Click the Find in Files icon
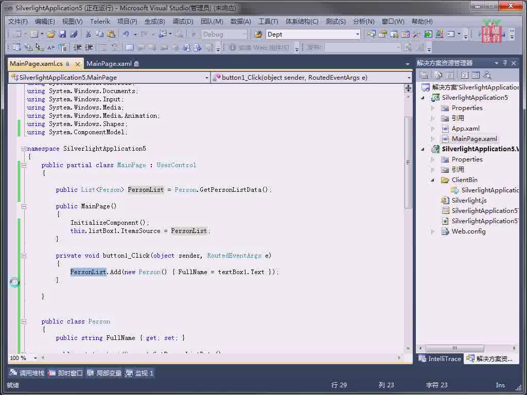 (258, 34)
